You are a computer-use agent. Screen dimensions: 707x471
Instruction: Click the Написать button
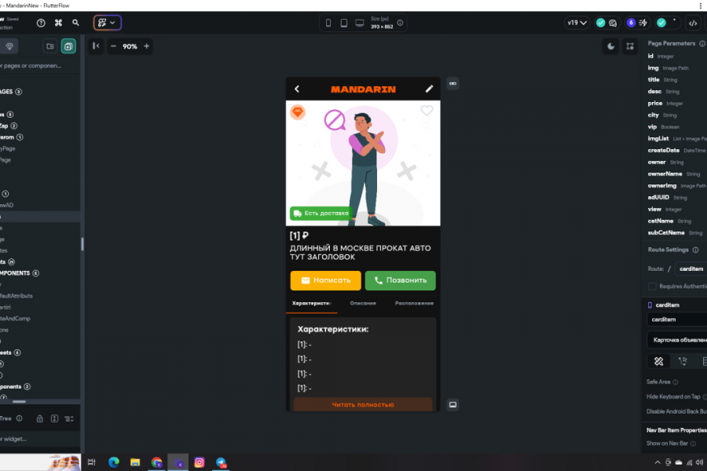coord(325,280)
